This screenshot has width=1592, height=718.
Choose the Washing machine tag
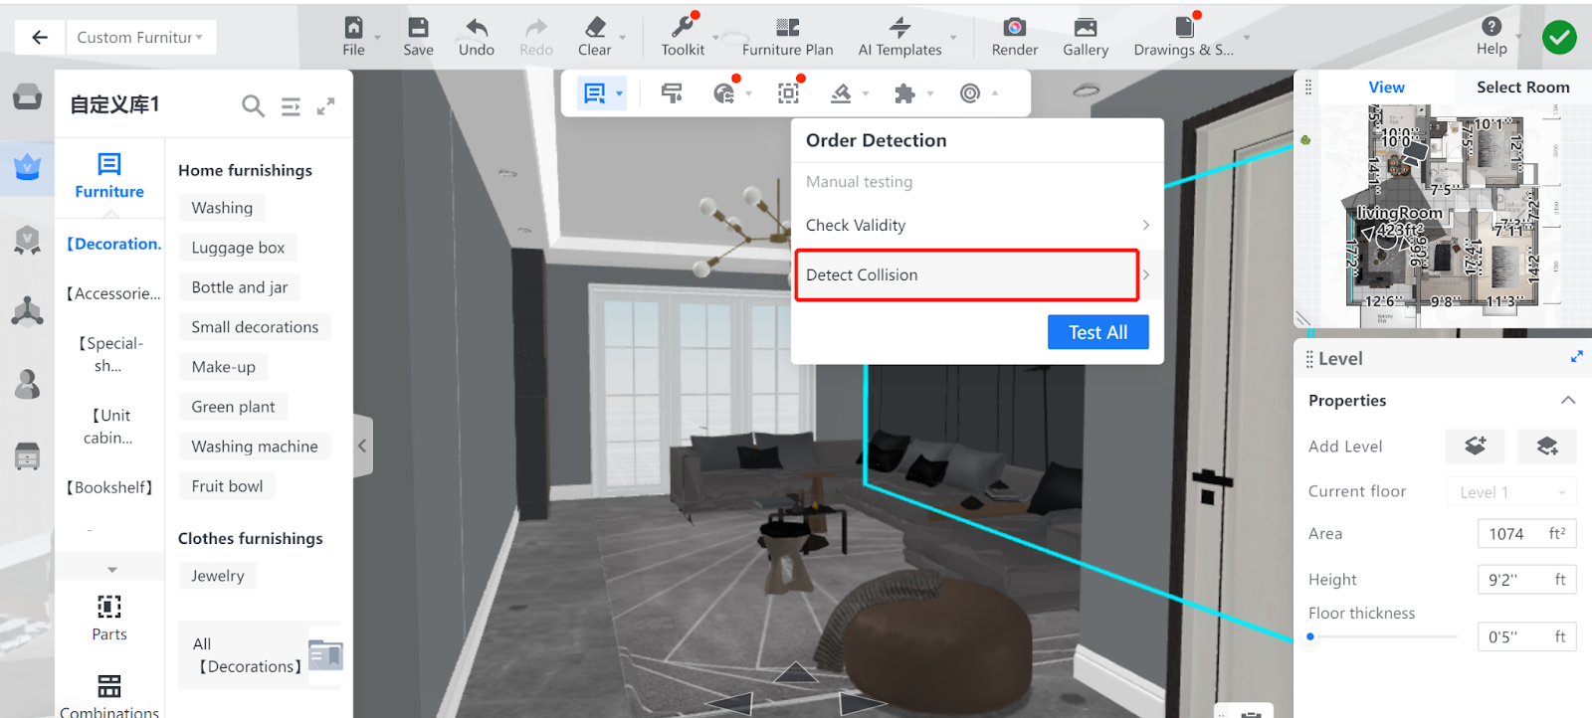(255, 447)
